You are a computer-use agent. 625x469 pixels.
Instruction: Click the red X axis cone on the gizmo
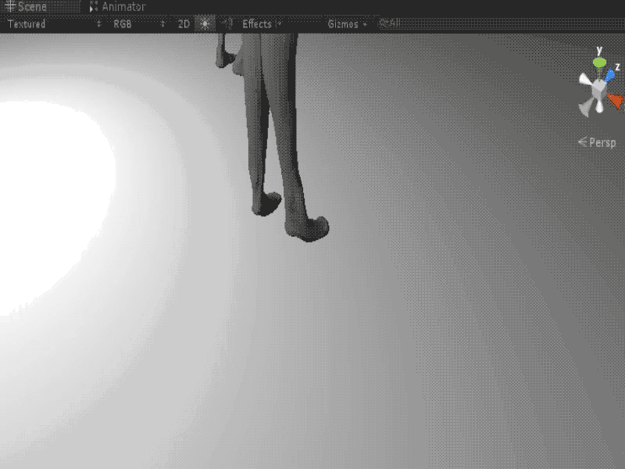614,100
